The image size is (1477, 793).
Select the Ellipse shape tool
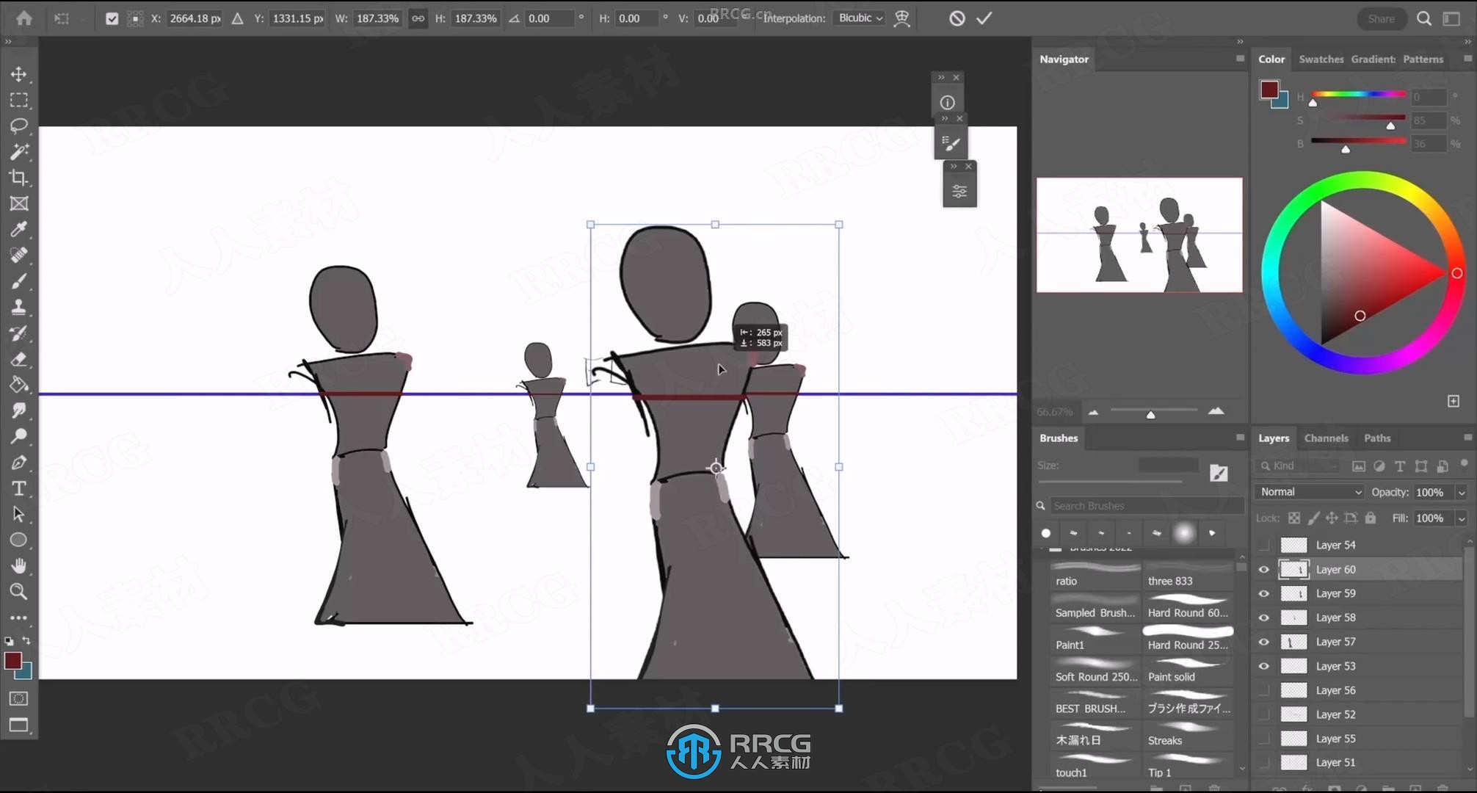click(x=19, y=540)
